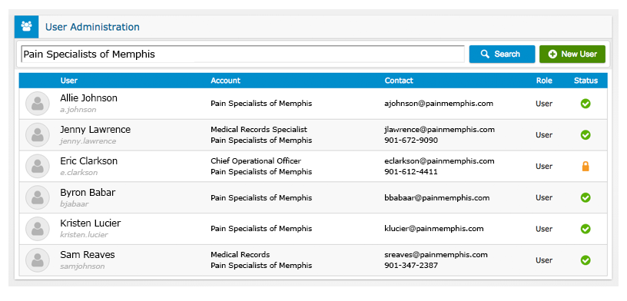Click Byron Babar's green checkmark status
The height and width of the screenshot is (301, 627).
click(x=586, y=197)
